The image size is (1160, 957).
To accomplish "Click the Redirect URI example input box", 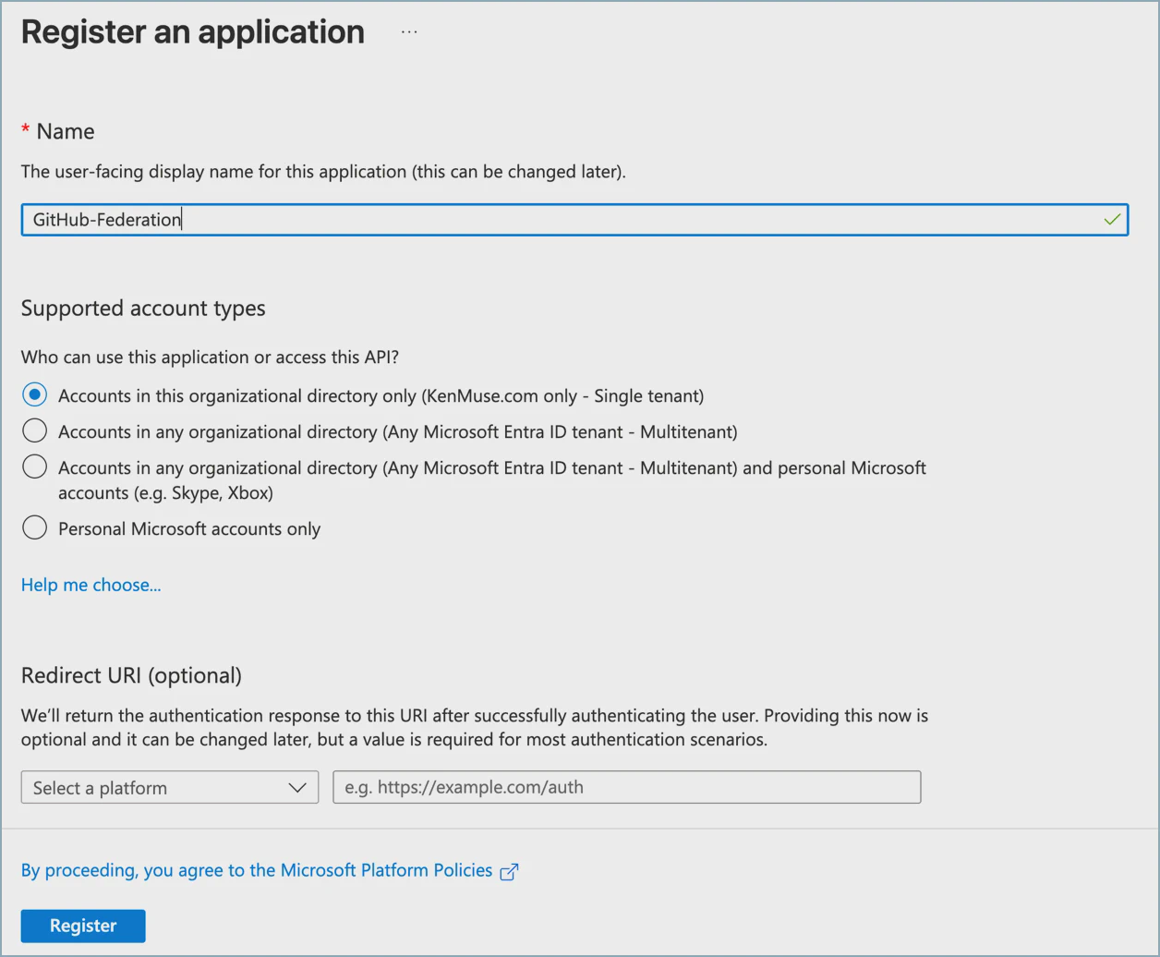I will click(626, 787).
